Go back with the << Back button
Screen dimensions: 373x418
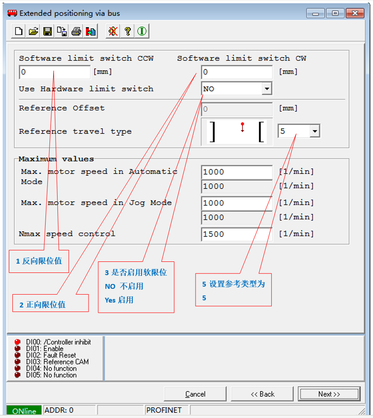pyautogui.click(x=262, y=394)
